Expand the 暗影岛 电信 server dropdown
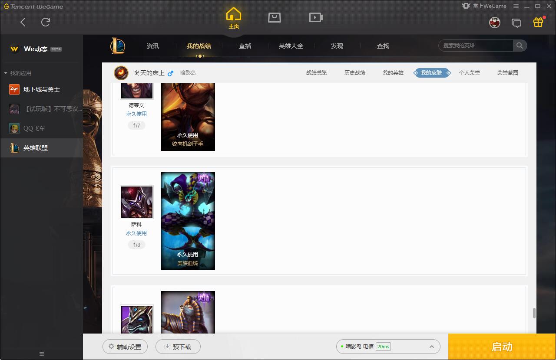The image size is (556, 360). click(388, 347)
